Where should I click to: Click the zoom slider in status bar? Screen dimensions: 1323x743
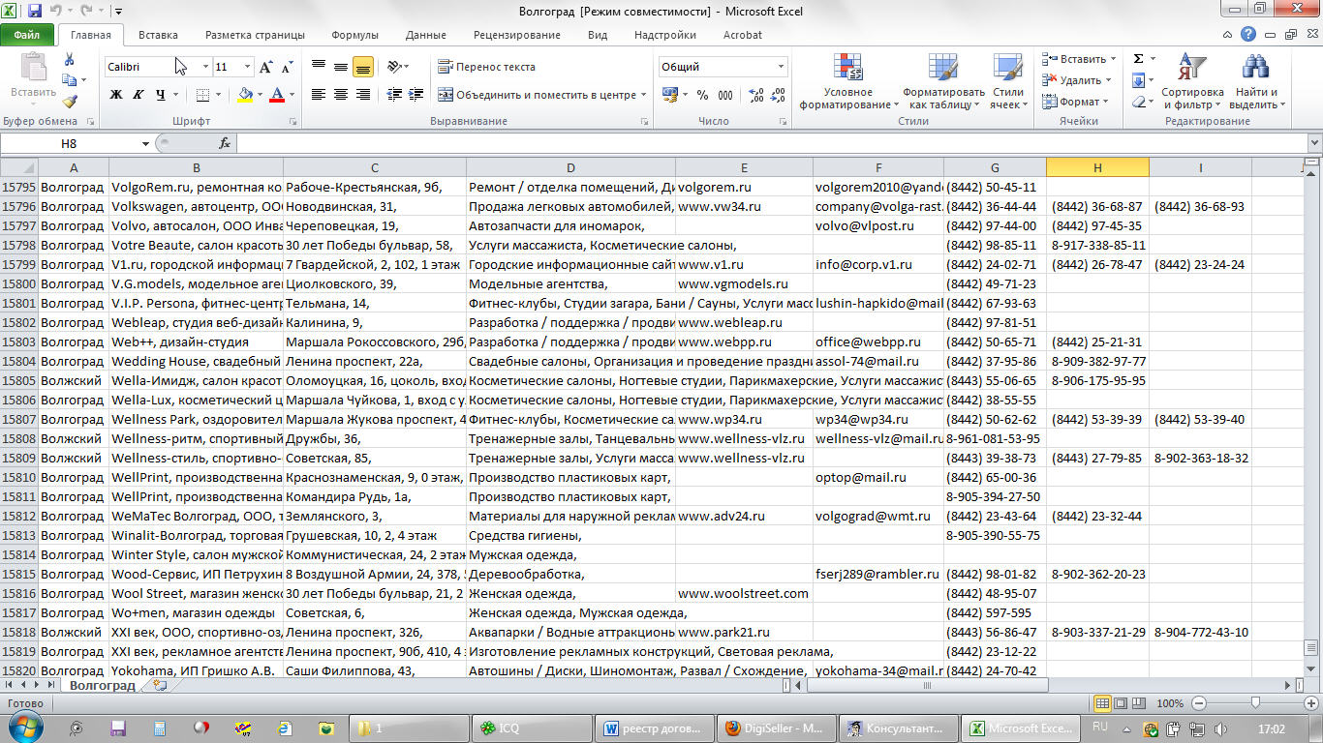1255,703
